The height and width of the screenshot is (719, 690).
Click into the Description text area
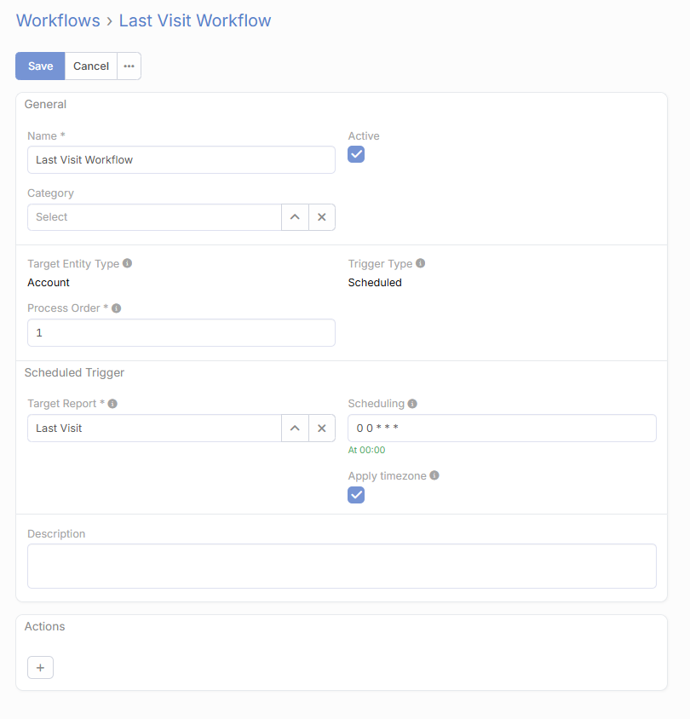342,566
